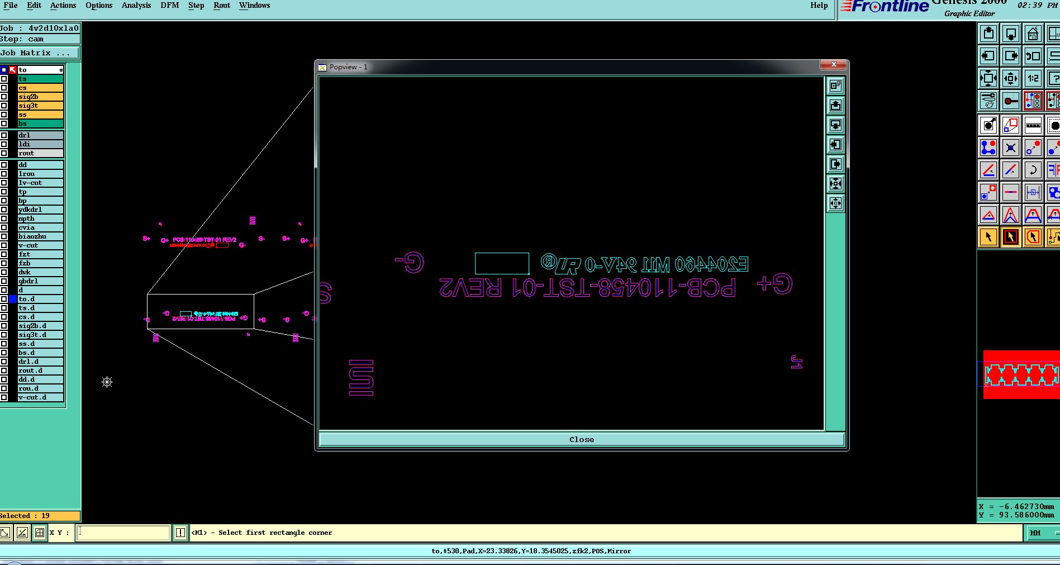Open the Windows menu
This screenshot has height=565, width=1060.
tap(254, 6)
